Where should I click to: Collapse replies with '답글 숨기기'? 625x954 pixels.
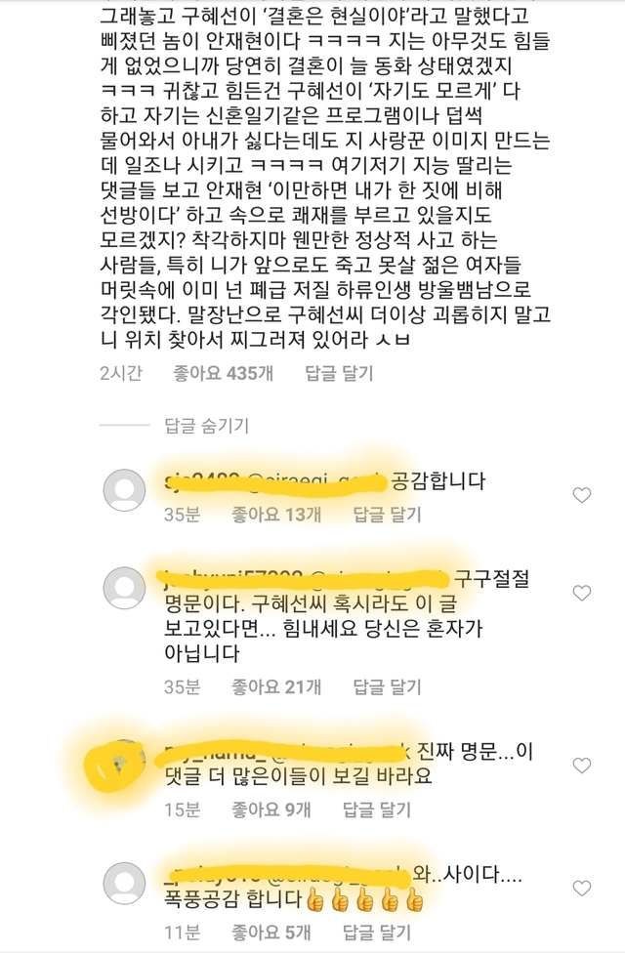207,426
